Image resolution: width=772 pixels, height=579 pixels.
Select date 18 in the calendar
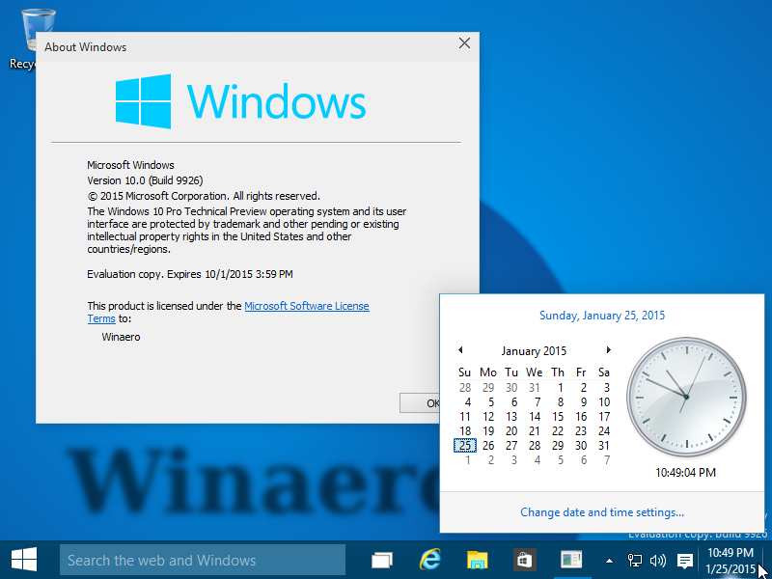click(x=465, y=431)
